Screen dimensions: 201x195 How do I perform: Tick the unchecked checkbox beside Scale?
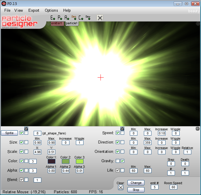tap(26, 152)
